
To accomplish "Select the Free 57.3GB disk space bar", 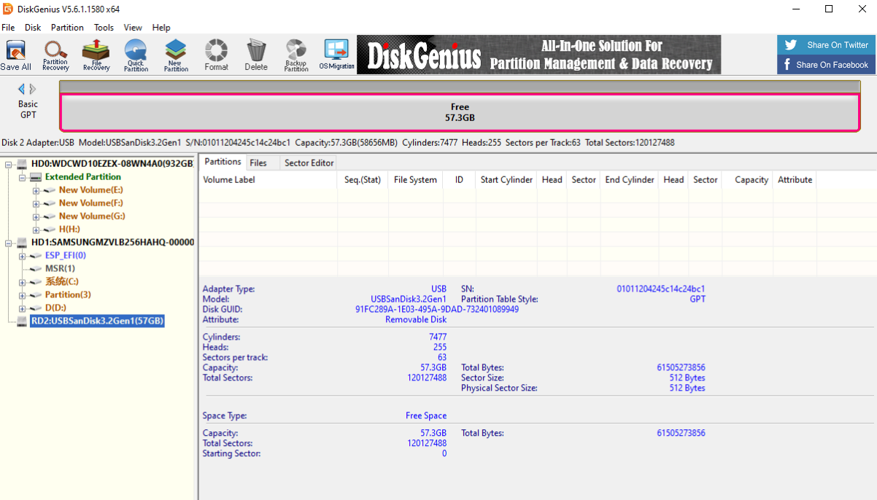I will (460, 112).
